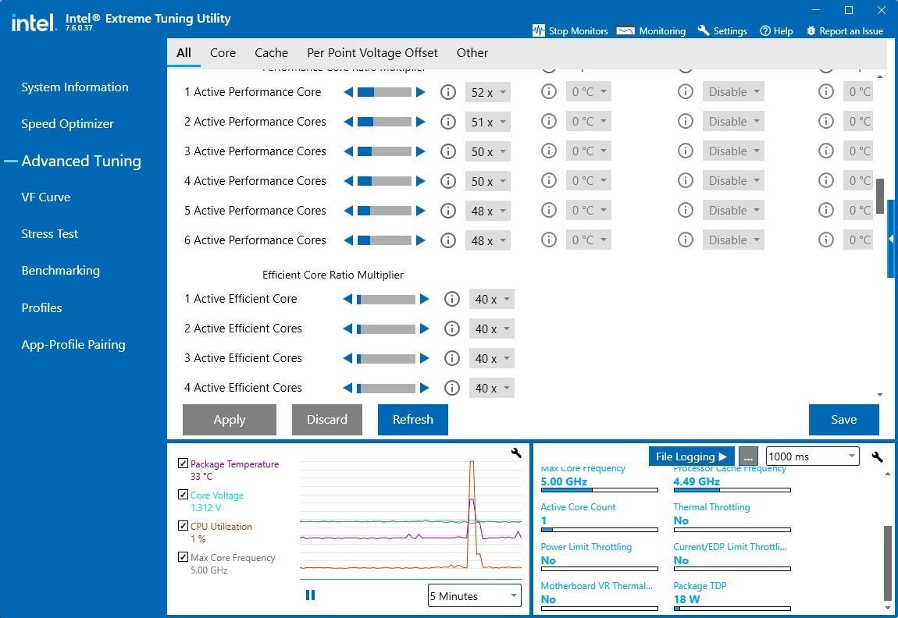Click left arrow for 1 Active Efficient Core

347,299
